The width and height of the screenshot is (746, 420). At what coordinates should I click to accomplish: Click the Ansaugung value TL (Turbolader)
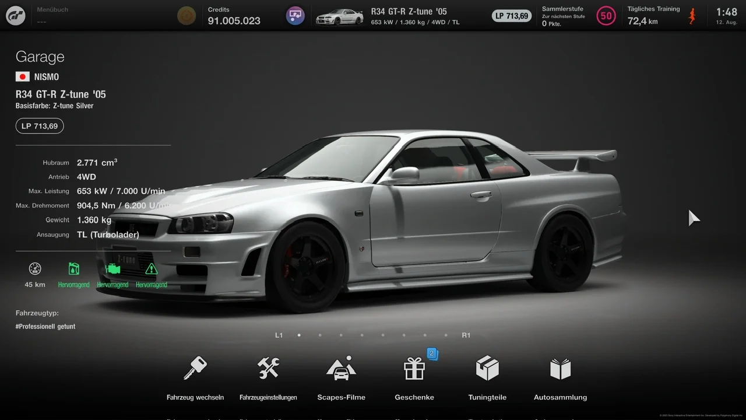[108, 235]
